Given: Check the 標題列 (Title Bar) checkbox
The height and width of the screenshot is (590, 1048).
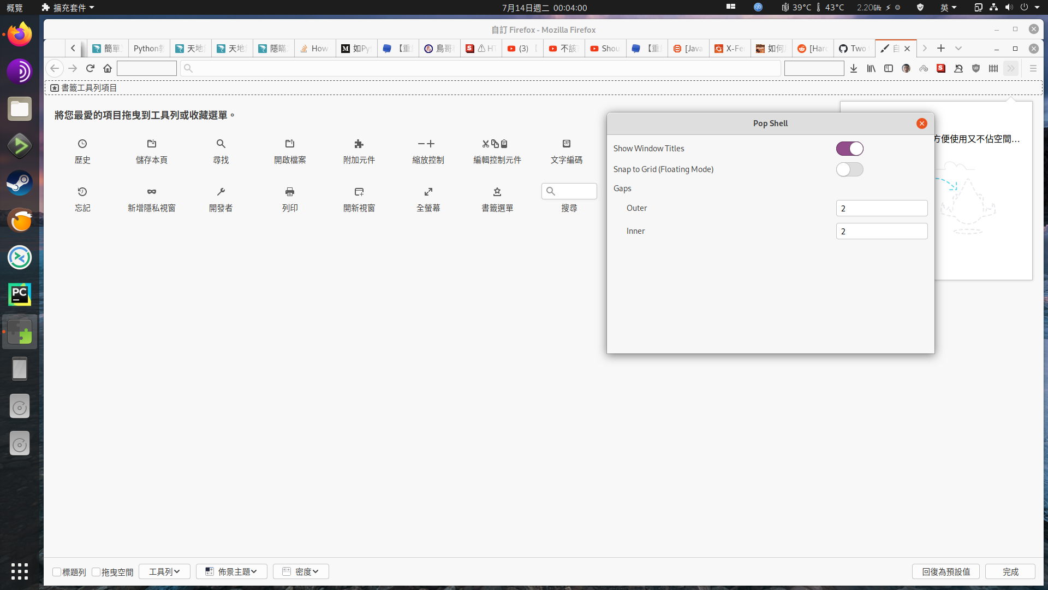Looking at the screenshot, I should point(57,572).
